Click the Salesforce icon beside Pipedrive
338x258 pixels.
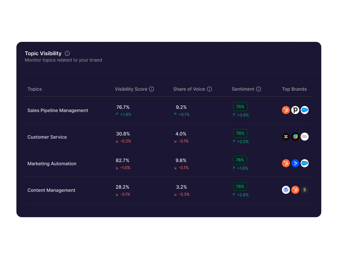[305, 110]
